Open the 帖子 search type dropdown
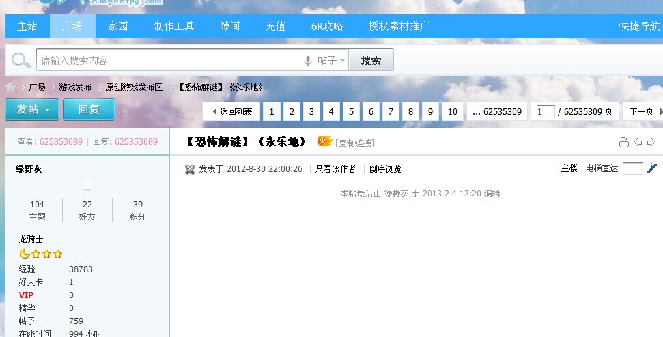Image resolution: width=663 pixels, height=337 pixels. [332, 61]
